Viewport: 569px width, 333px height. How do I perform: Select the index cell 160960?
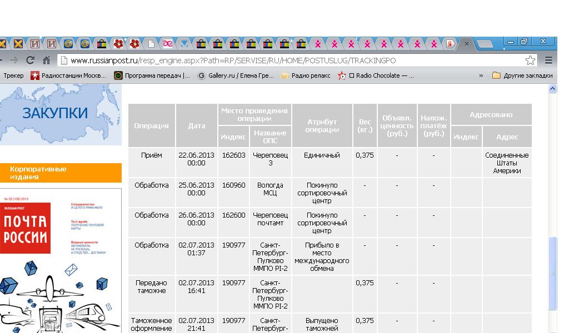(x=234, y=193)
